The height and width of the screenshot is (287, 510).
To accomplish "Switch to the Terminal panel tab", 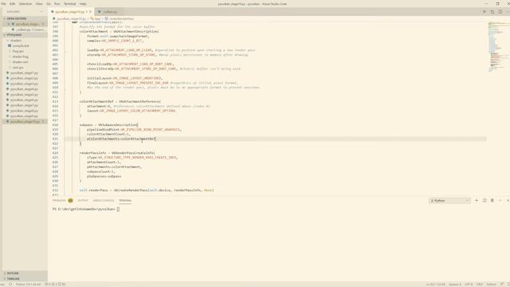I will 125,200.
